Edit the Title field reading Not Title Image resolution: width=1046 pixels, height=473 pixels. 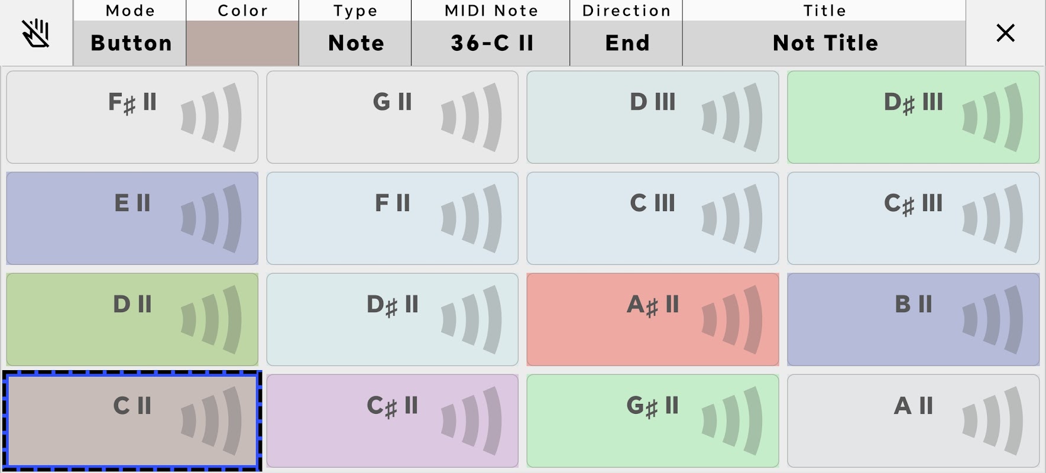pyautogui.click(x=824, y=43)
